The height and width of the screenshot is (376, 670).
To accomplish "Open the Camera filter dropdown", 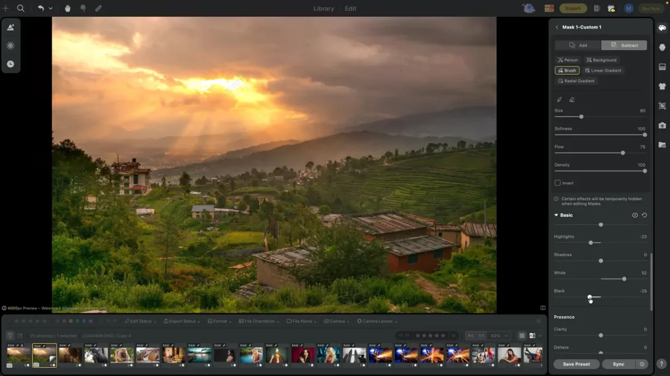I will pos(336,321).
